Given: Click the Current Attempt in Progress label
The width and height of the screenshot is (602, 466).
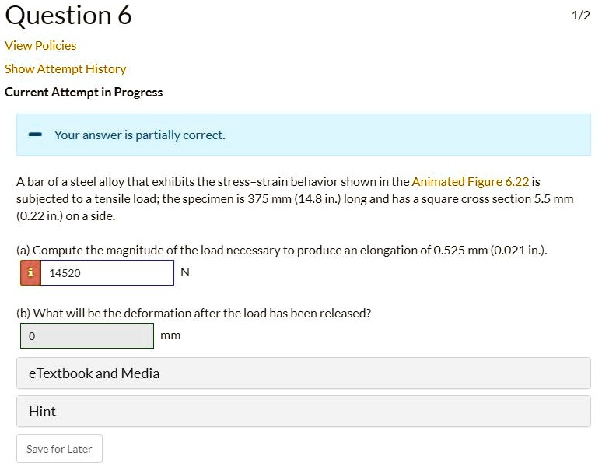Looking at the screenshot, I should pyautogui.click(x=84, y=92).
